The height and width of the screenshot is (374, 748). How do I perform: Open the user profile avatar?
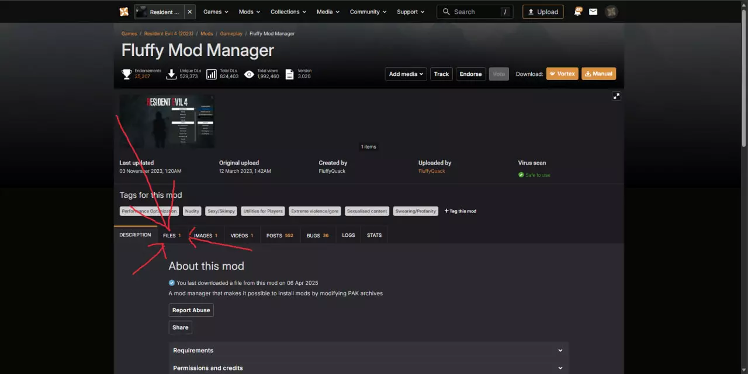(611, 12)
